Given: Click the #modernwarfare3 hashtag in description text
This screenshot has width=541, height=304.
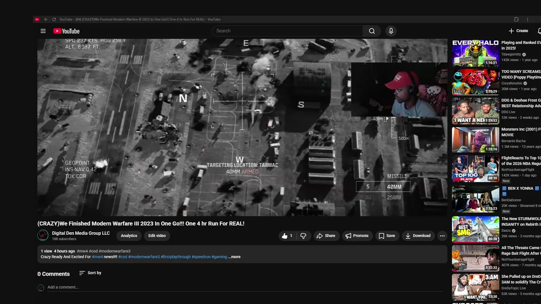Looking at the screenshot, I should 144,257.
